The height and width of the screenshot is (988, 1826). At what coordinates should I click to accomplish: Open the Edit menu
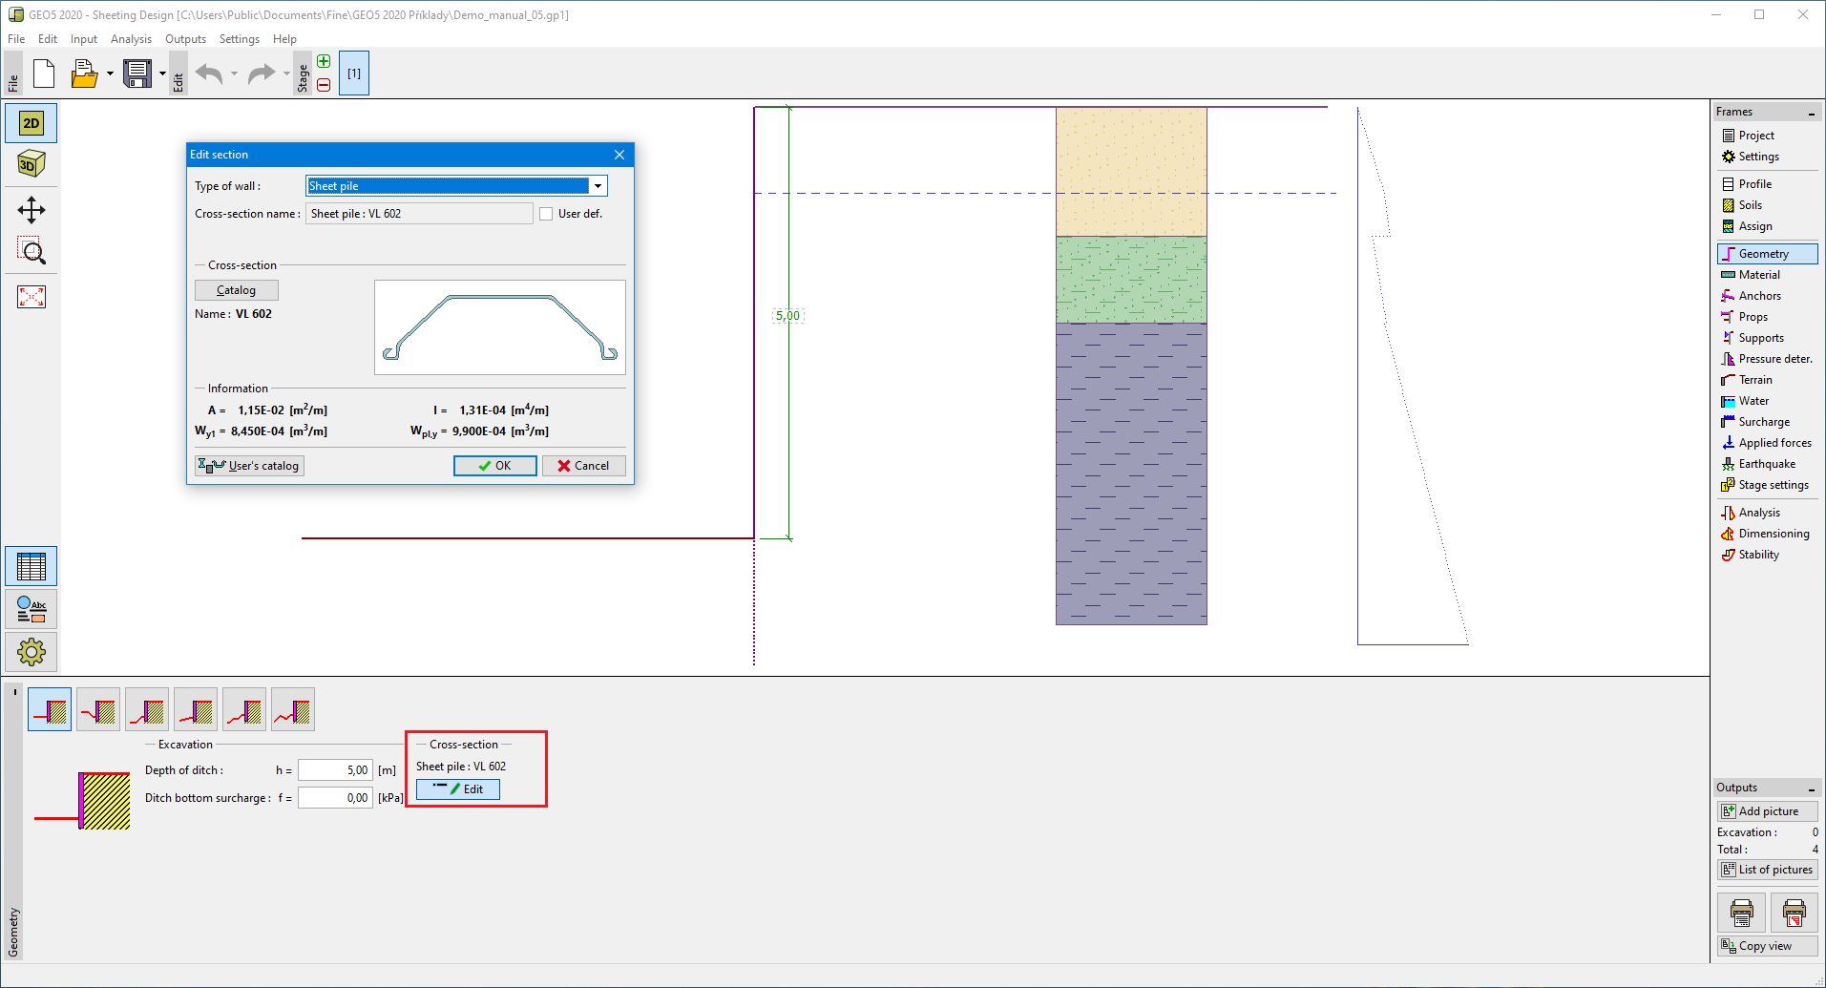pyautogui.click(x=48, y=39)
